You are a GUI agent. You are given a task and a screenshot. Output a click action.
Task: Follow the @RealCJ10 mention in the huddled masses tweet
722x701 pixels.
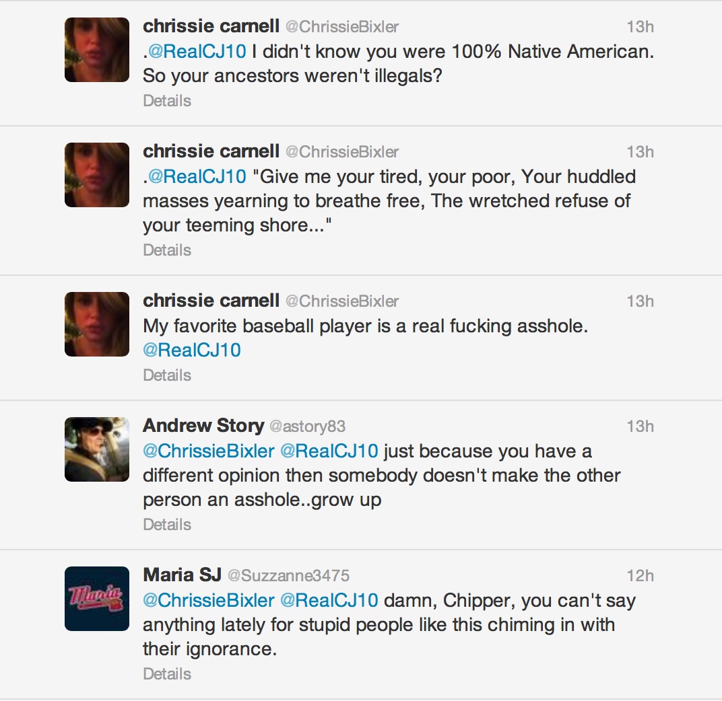tap(197, 177)
